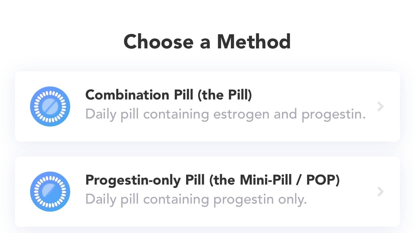This screenshot has height=233, width=415.
Task: Select the pill icon beside 'Combination Pill (the Pill)'
Action: click(x=50, y=106)
